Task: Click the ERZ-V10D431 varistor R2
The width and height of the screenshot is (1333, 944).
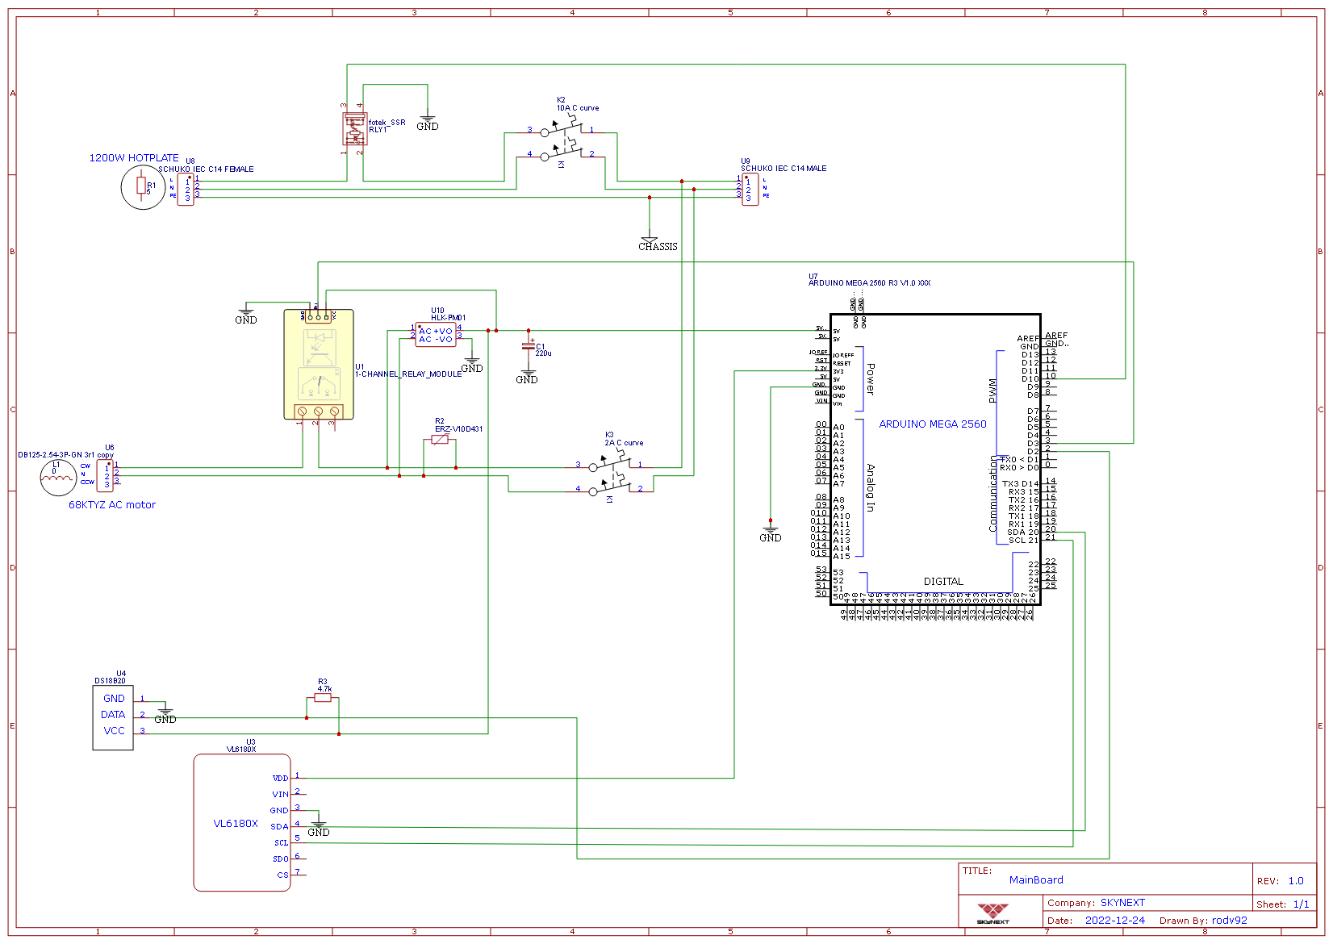Action: coord(438,438)
